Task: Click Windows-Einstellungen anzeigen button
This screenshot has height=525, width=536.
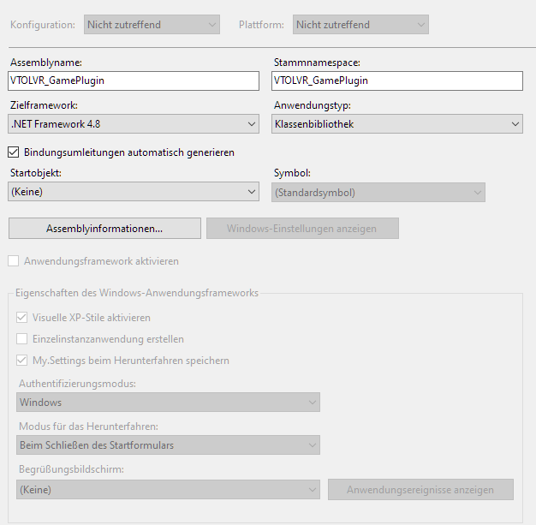Action: pyautogui.click(x=302, y=228)
